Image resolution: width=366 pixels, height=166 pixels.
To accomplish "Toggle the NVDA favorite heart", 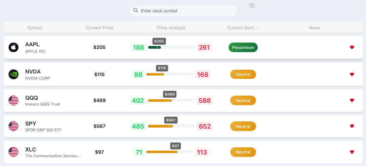I will pos(352,74).
